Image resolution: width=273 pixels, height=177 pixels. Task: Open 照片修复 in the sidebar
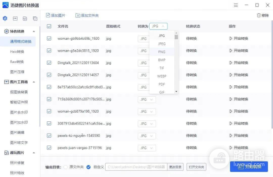(17, 163)
